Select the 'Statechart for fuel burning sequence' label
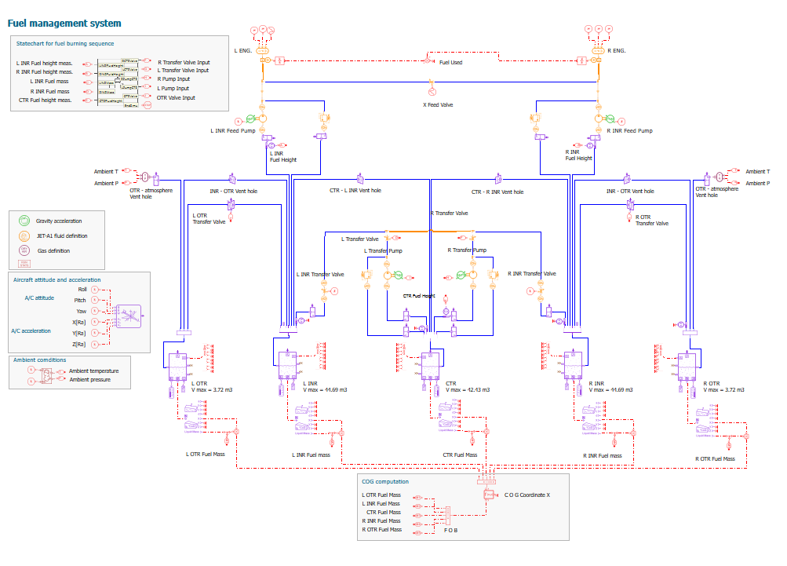Image resolution: width=787 pixels, height=566 pixels. click(65, 44)
